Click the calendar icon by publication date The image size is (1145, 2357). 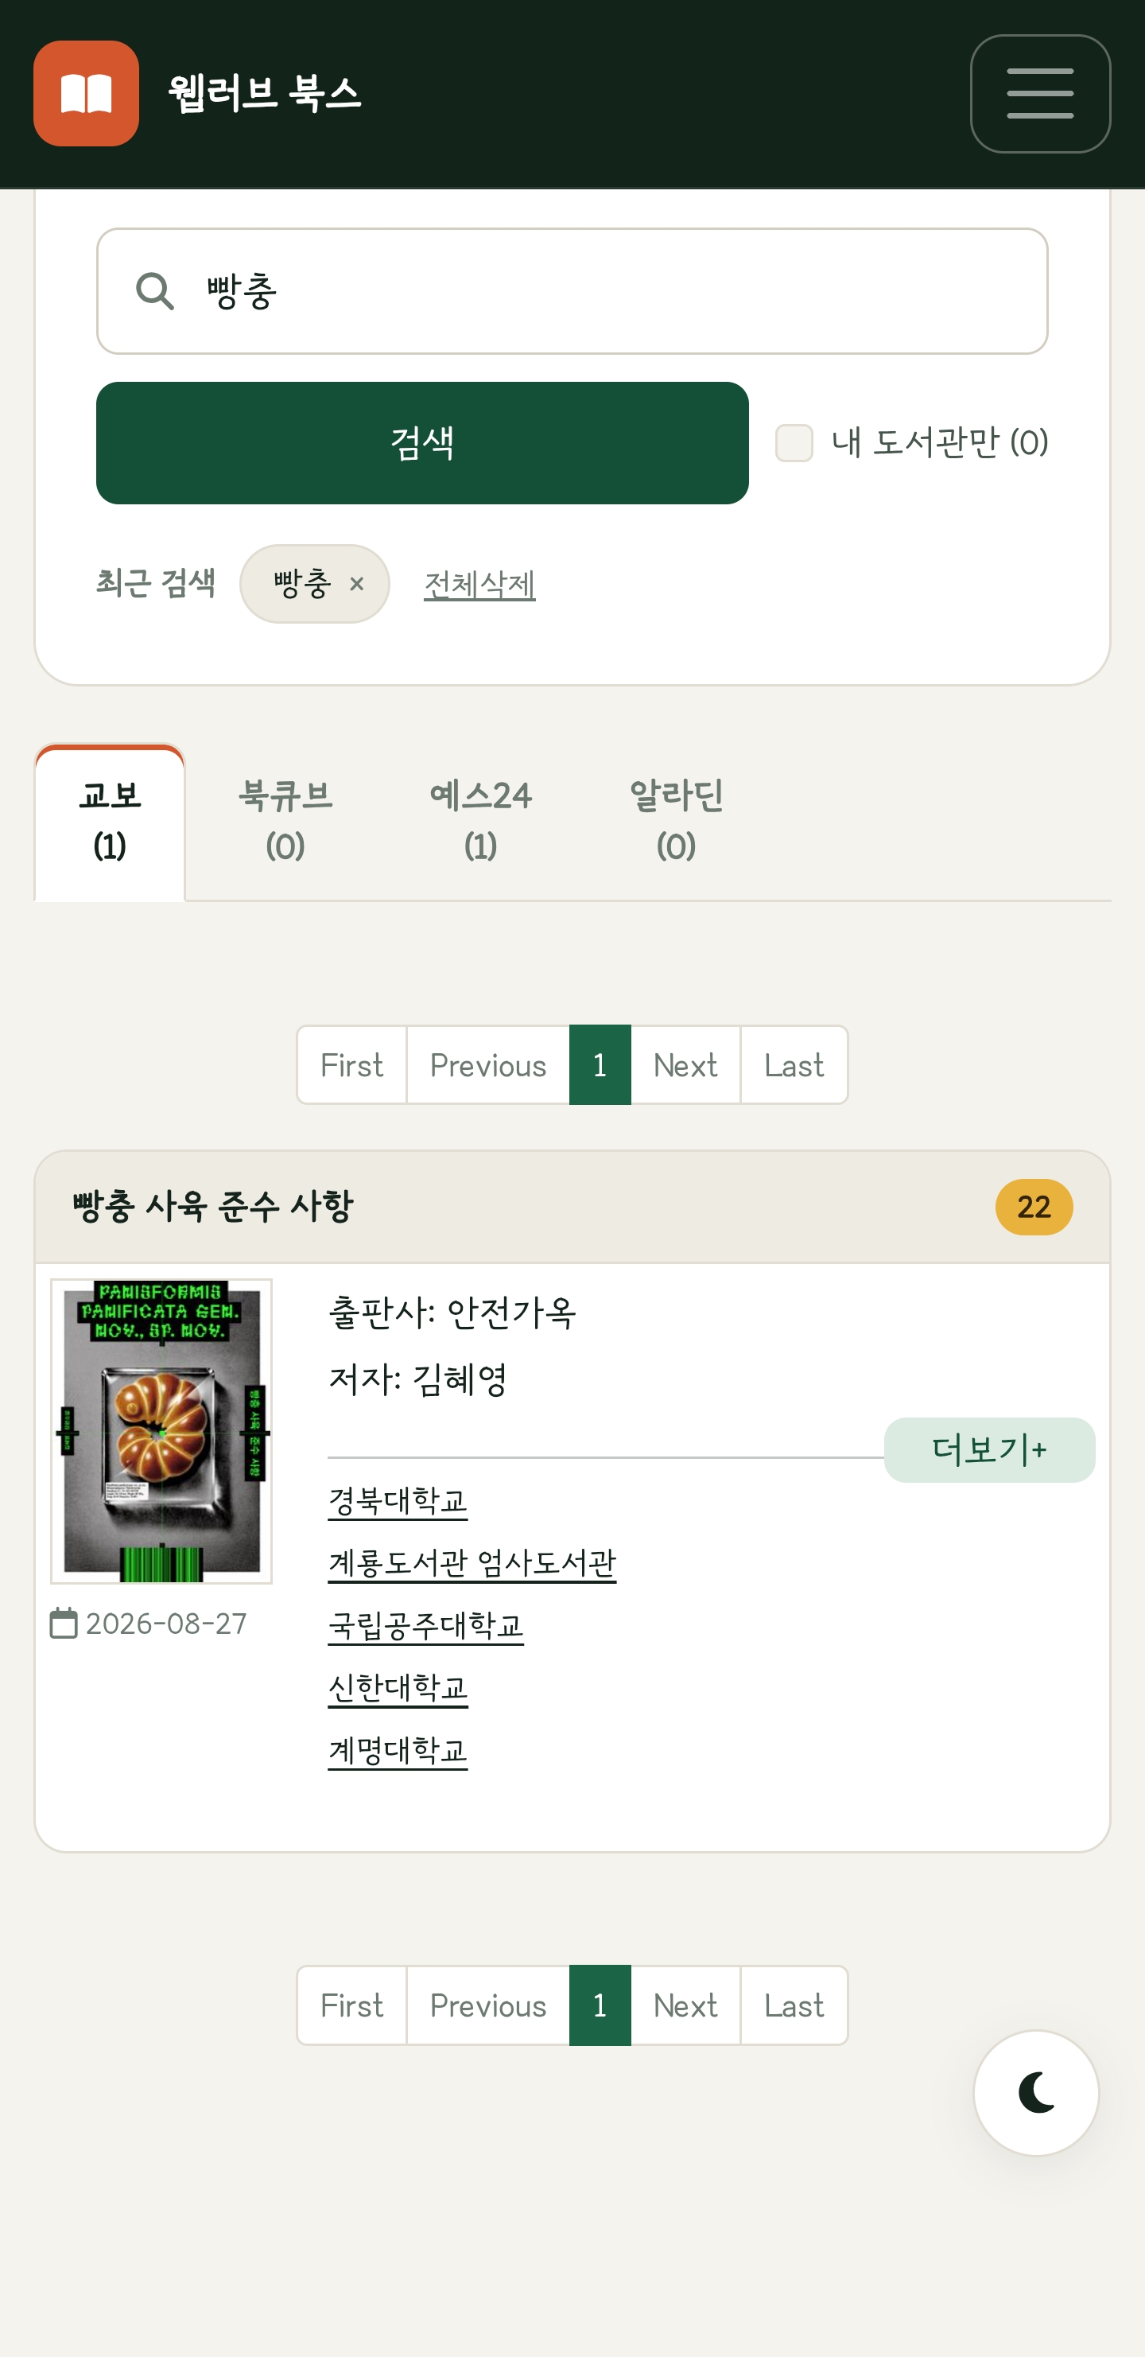63,1624
